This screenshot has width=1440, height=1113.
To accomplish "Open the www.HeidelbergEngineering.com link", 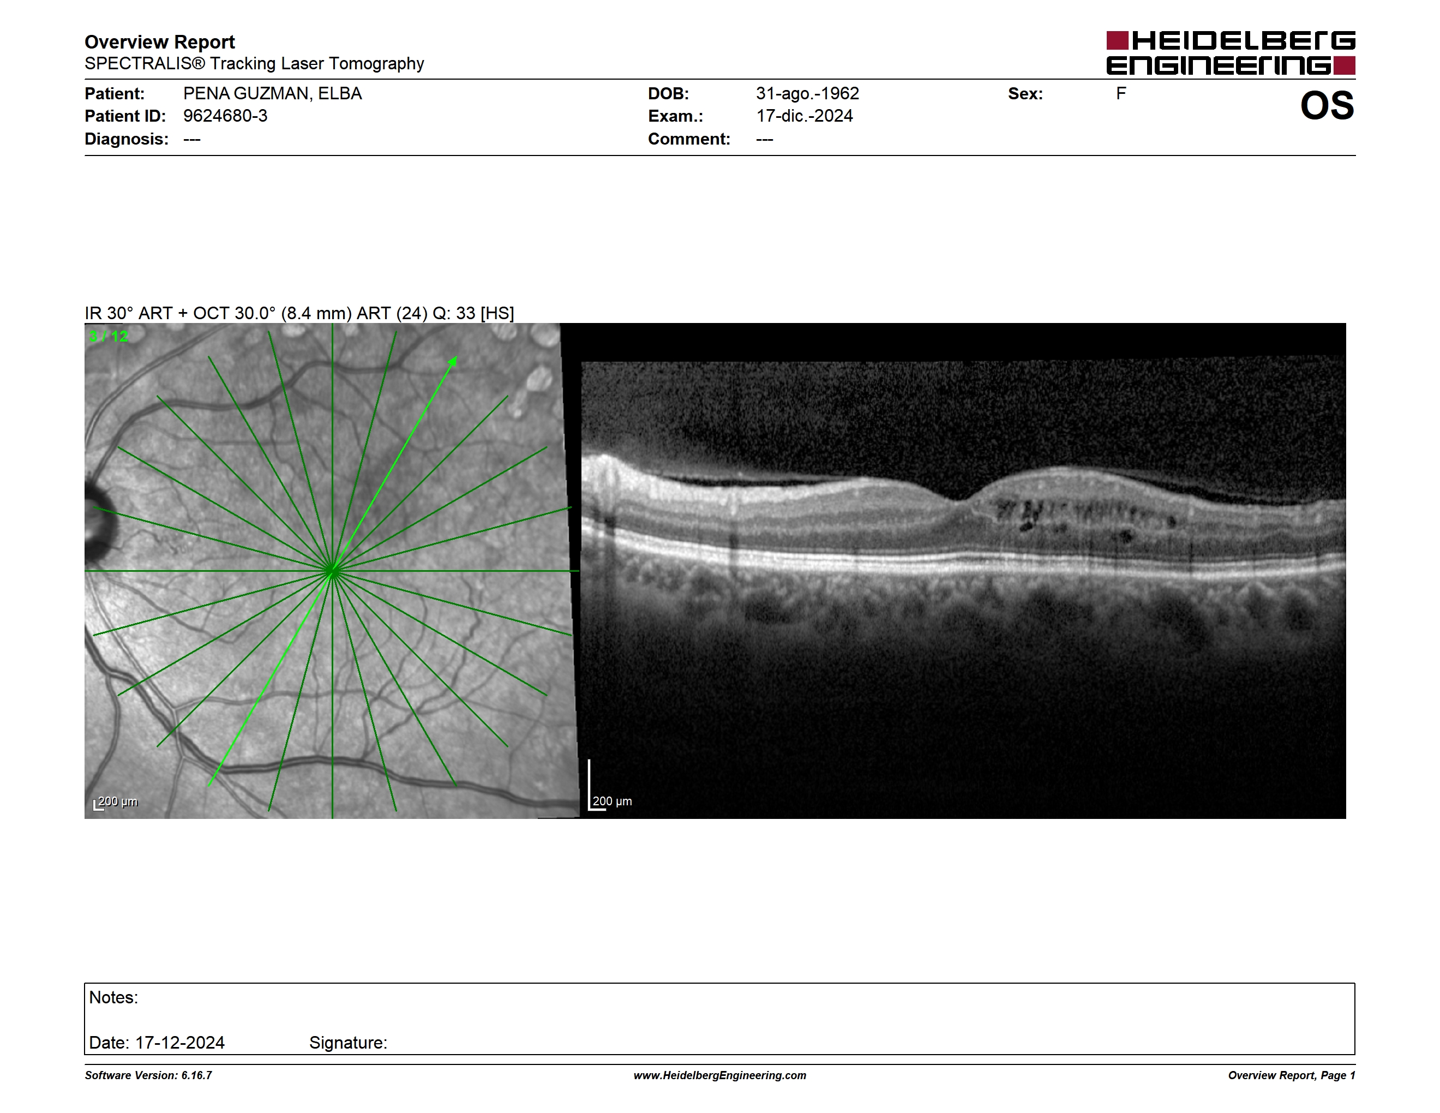I will (720, 1075).
